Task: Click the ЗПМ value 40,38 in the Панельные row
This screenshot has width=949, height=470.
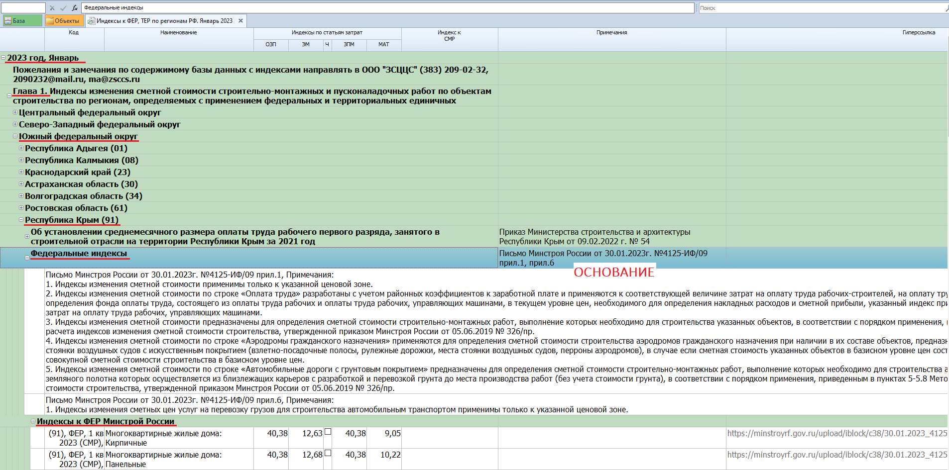Action: 356,455
